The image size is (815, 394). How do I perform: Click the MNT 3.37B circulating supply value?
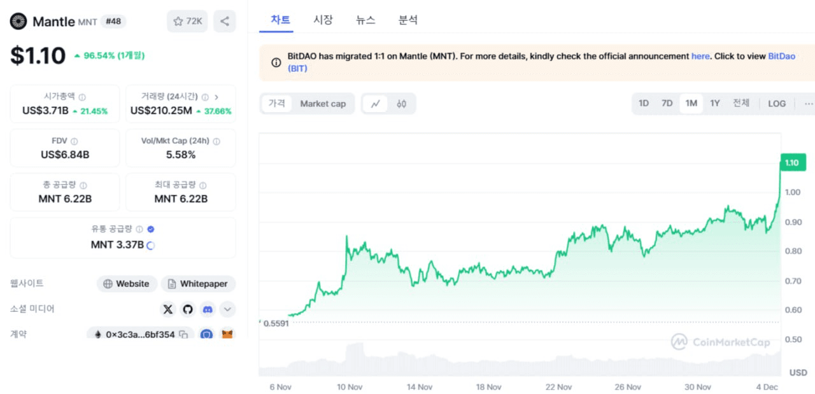tap(117, 245)
